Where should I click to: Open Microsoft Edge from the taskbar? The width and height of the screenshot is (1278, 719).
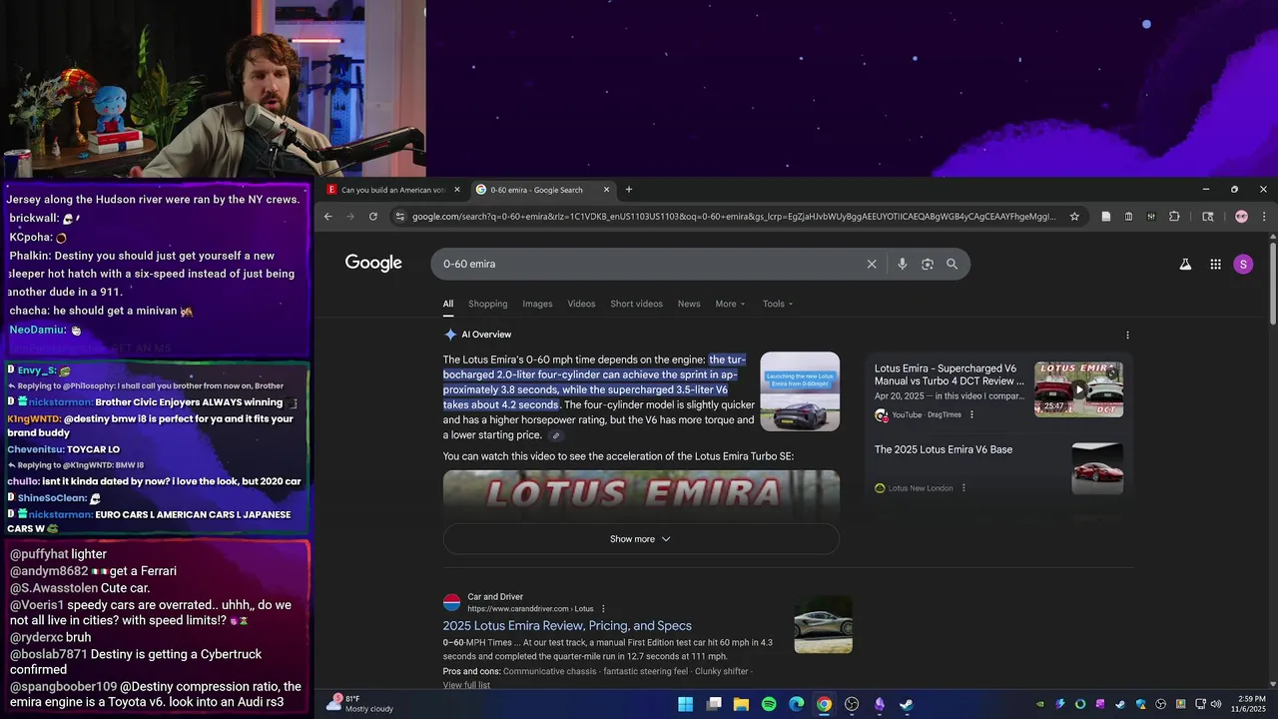[x=796, y=704]
